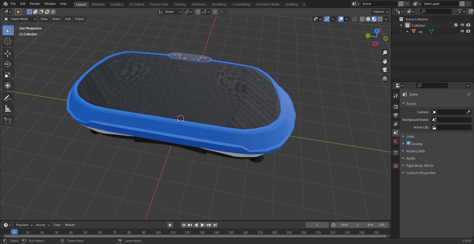Activate the Move tool
This screenshot has width=474, height=244.
coord(8,53)
